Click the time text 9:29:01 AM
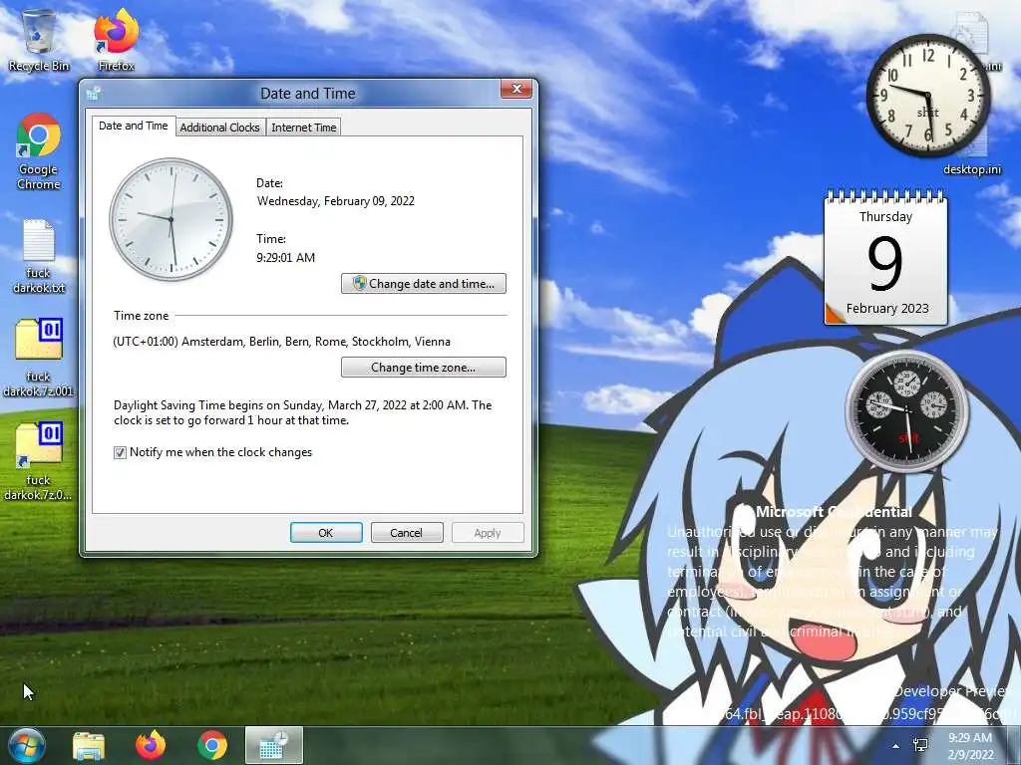This screenshot has width=1021, height=765. 286,258
